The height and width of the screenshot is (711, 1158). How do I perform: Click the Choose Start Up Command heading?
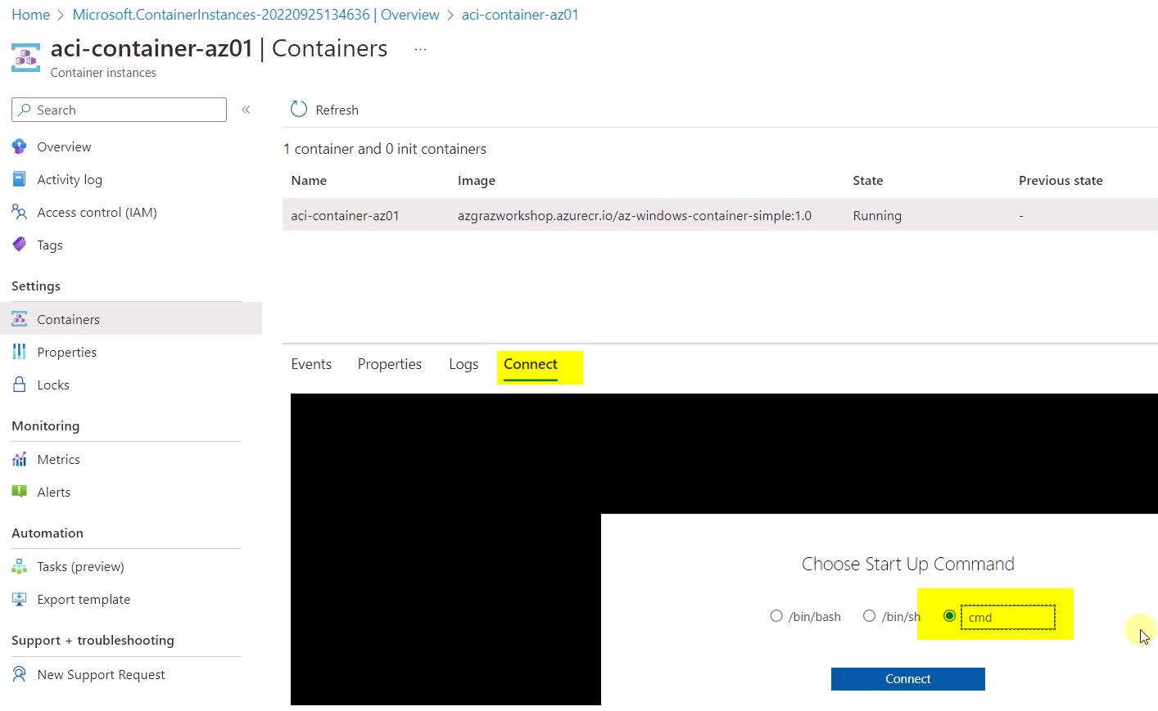point(908,564)
